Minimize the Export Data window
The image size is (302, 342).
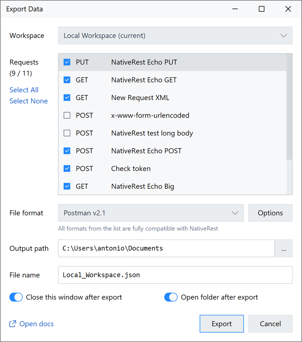click(235, 9)
